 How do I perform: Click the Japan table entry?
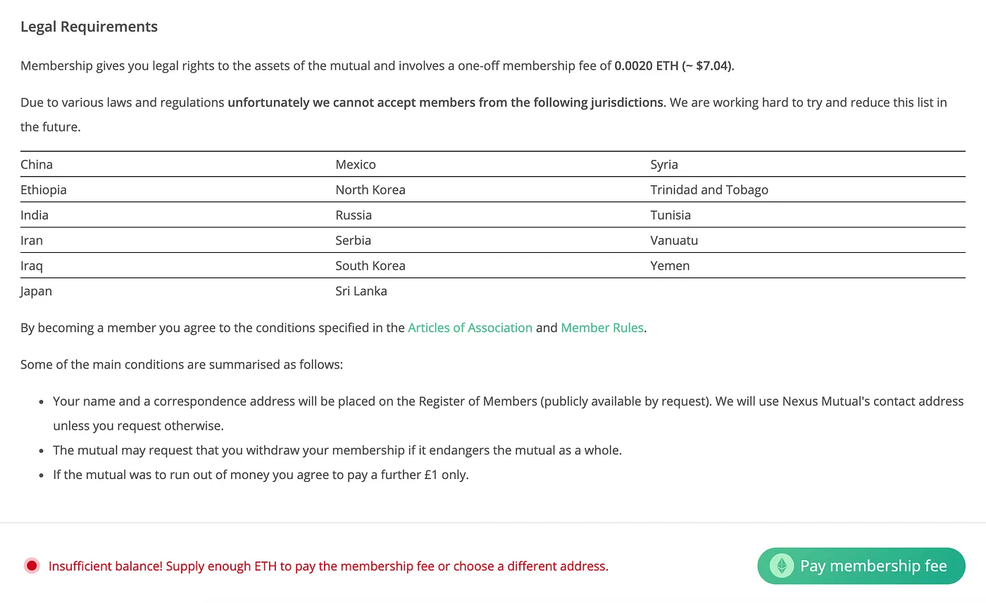pyautogui.click(x=36, y=291)
